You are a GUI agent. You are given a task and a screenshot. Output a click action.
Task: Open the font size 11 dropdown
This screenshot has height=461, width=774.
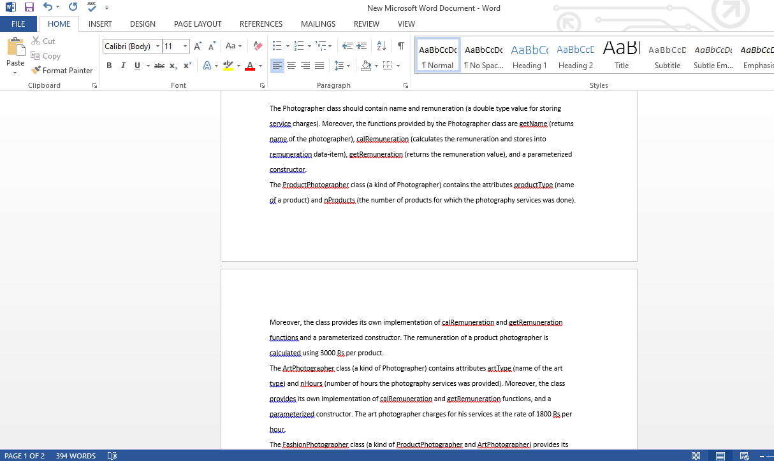click(185, 46)
